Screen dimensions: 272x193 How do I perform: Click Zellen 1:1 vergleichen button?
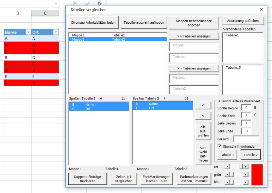pyautogui.click(x=124, y=179)
